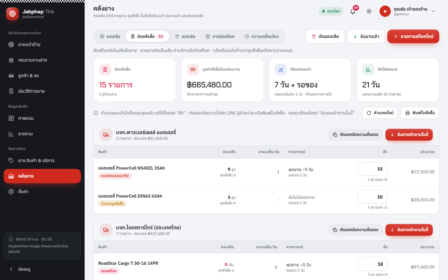
Task: Click the truck icon beside บจก.พาวเวอร์เซลล์ แบตเตอรี่
Action: [106, 135]
